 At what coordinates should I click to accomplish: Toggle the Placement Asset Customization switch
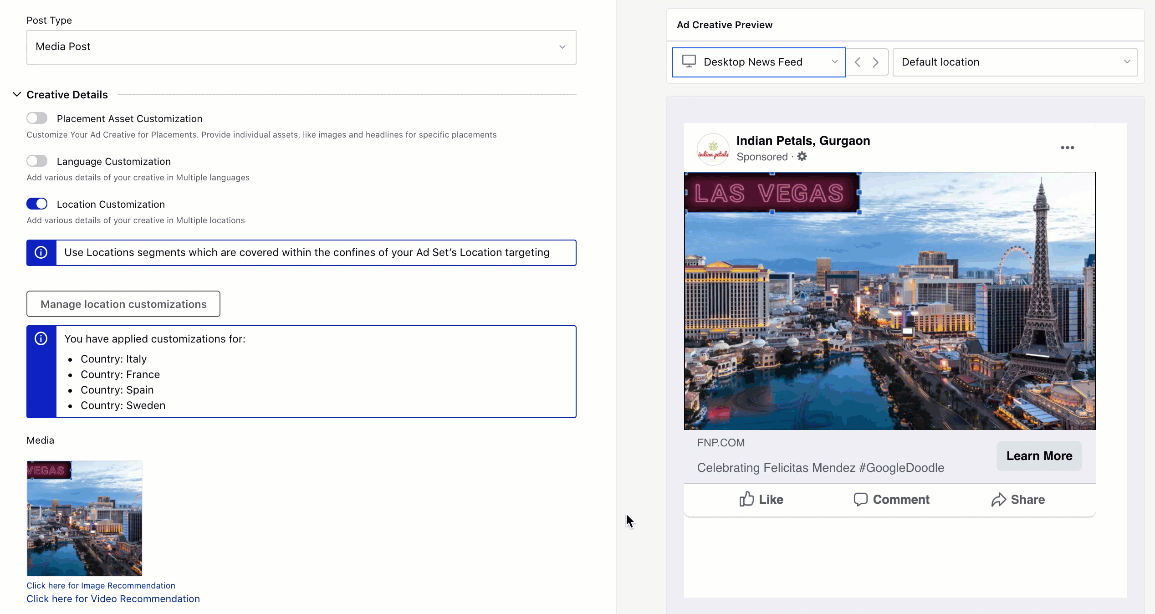click(x=37, y=118)
